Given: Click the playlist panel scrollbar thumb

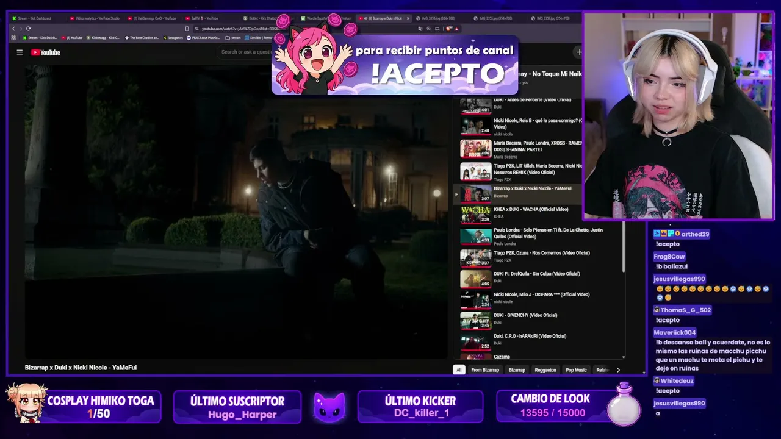Looking at the screenshot, I should point(624,247).
